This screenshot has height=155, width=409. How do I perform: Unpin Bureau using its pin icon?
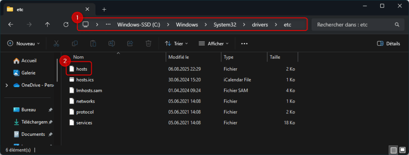[x=50, y=110]
